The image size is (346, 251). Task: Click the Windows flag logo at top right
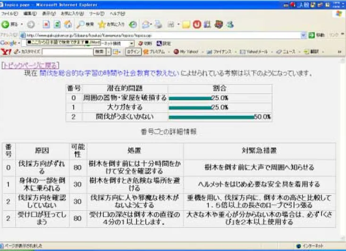point(338,14)
